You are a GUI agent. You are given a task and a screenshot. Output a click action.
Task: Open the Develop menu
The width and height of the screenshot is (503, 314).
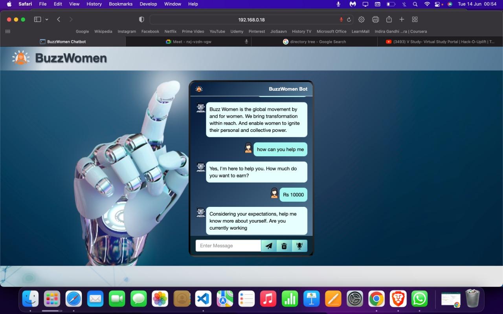[148, 4]
